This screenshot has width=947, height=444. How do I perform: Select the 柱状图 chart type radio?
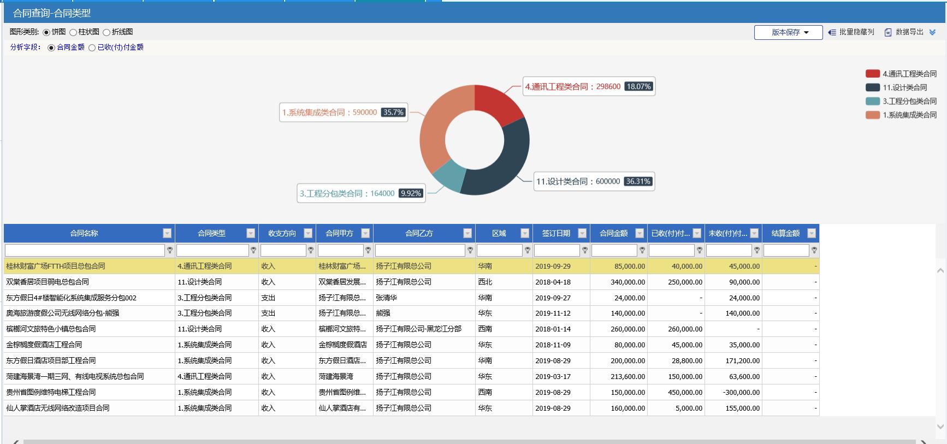coord(73,32)
